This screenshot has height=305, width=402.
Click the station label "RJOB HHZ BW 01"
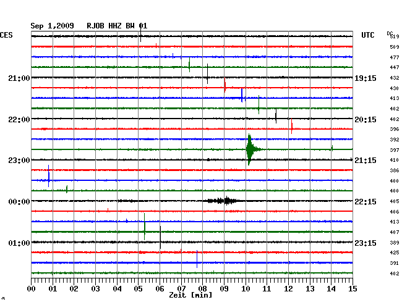117,26
